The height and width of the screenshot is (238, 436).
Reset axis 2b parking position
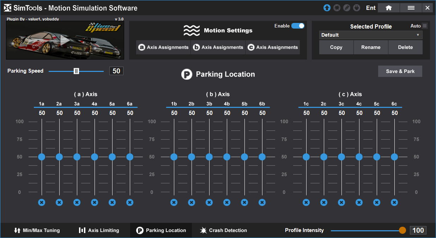192,202
